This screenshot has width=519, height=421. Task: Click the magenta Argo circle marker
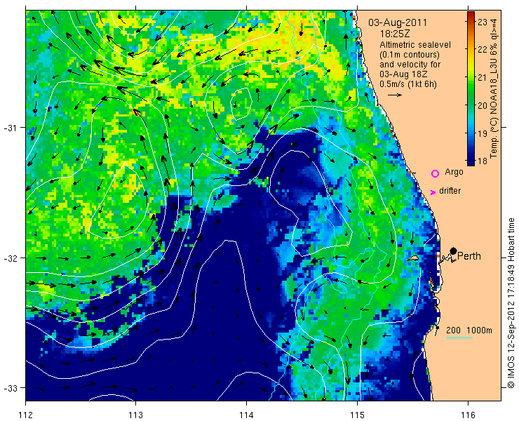[435, 173]
